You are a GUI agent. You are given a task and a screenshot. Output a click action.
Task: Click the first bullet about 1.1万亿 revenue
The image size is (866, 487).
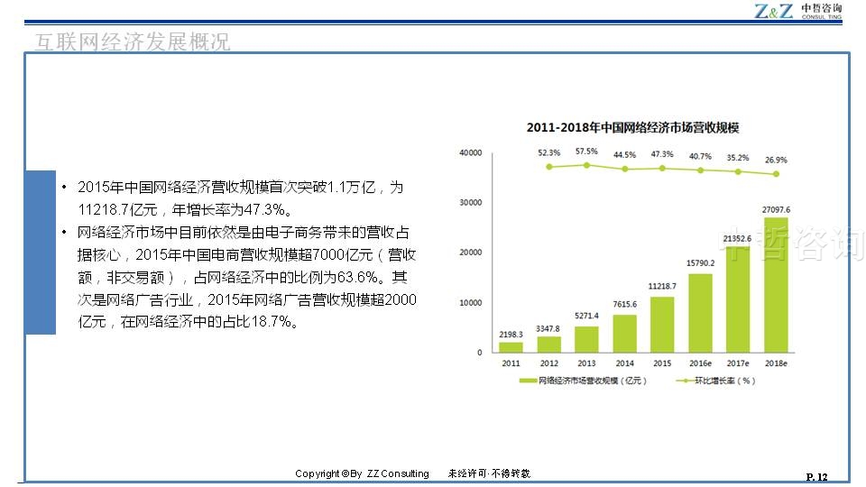click(239, 198)
